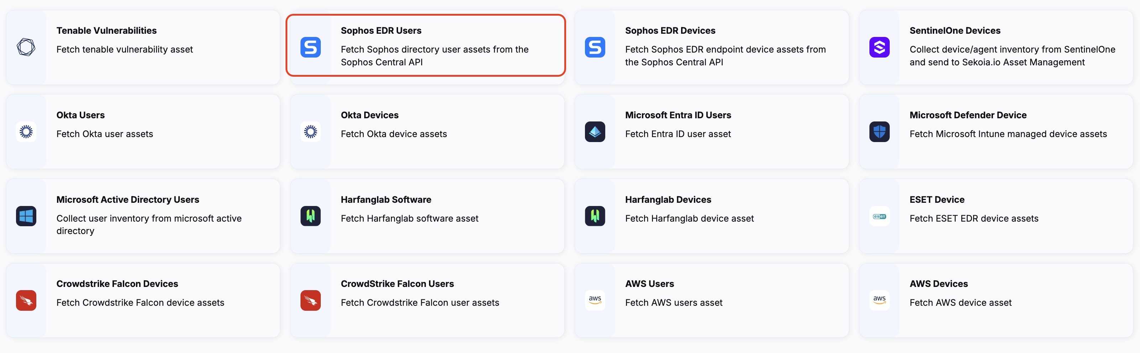Choose the Microsoft Defender Device title

coord(968,115)
